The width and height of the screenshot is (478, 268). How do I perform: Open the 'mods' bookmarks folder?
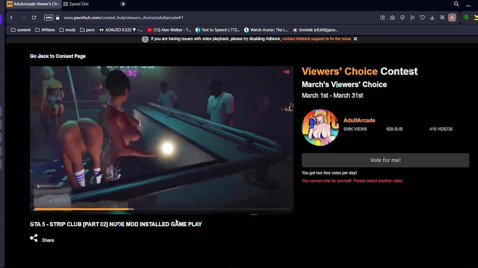(x=67, y=30)
